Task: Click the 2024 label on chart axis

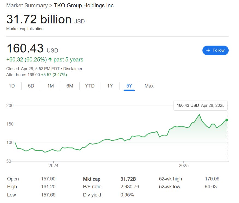Action: [53, 165]
